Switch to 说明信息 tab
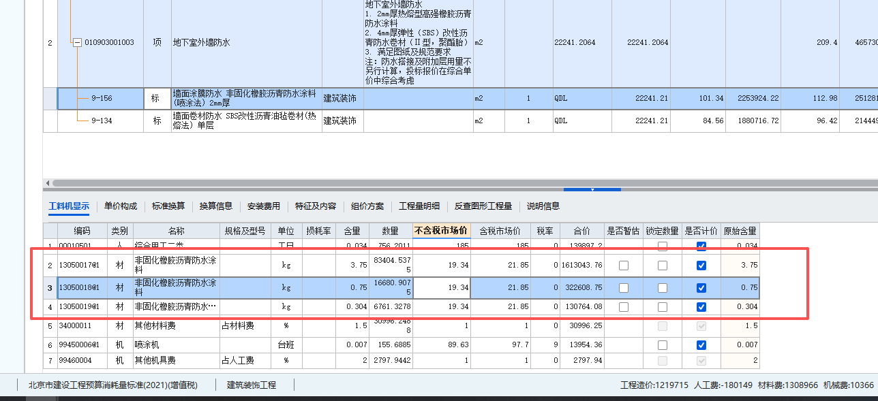878x401 pixels. pos(543,206)
